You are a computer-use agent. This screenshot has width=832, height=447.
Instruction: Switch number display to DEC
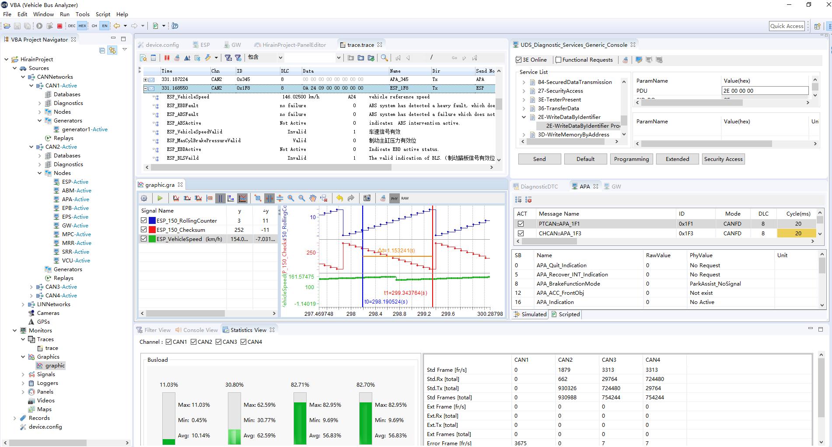pyautogui.click(x=71, y=26)
